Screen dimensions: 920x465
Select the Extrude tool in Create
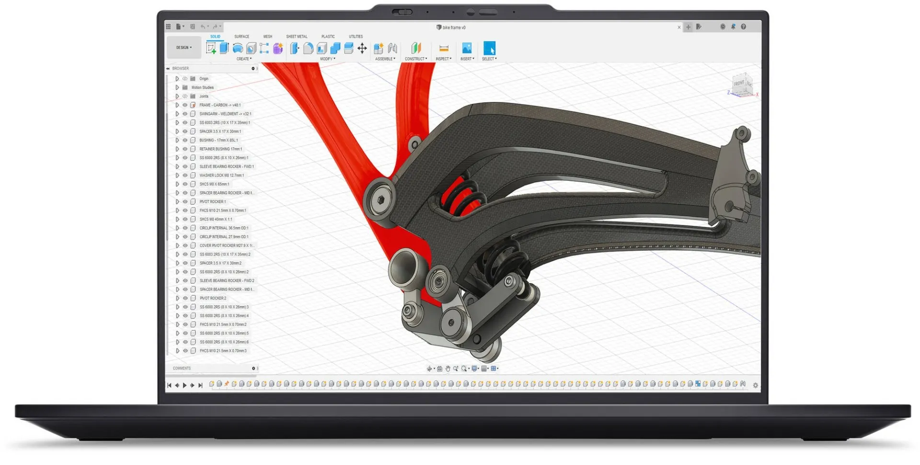point(224,48)
